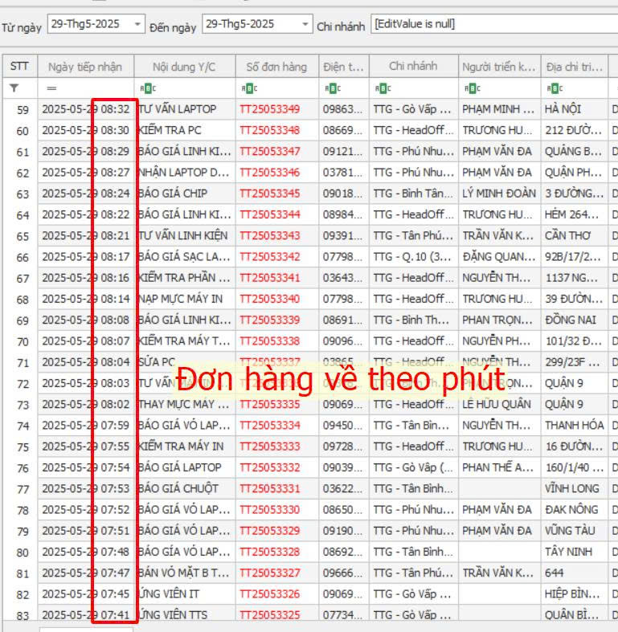
Task: Open order number TT25053349
Action: click(x=269, y=109)
